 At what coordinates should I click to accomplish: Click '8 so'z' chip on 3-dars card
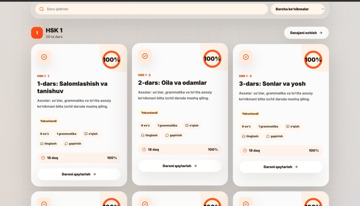pos(246,127)
